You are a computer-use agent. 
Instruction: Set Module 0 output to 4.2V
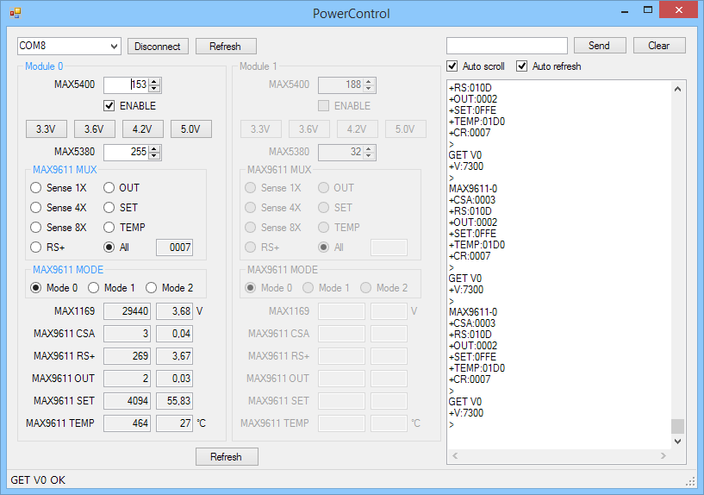click(143, 128)
